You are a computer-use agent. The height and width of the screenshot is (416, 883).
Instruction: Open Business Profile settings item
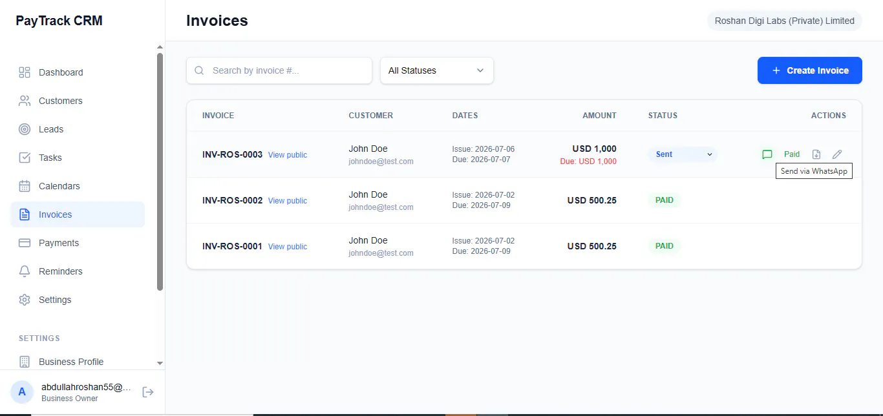point(78,362)
